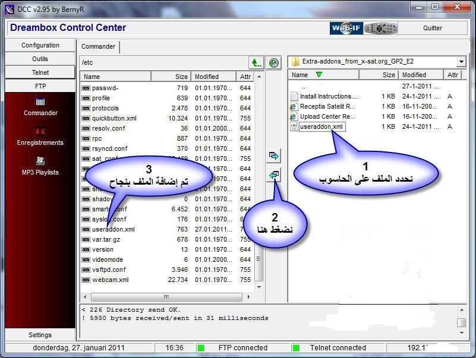Click the copy-to-PC right arrow button
The image size is (476, 358).
pos(273,156)
